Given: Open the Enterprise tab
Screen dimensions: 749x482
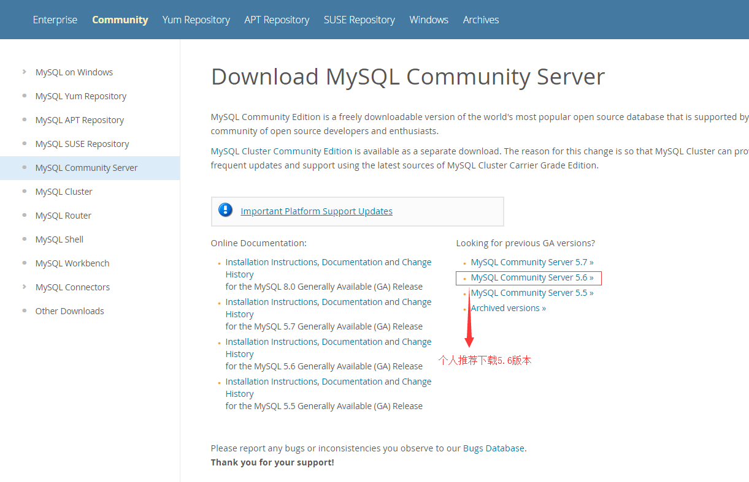Looking at the screenshot, I should 55,20.
